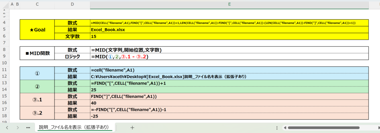380x133 pixels.
Task: Select the =MID(文字列,開始位置,文字数) cell
Action: click(229, 50)
